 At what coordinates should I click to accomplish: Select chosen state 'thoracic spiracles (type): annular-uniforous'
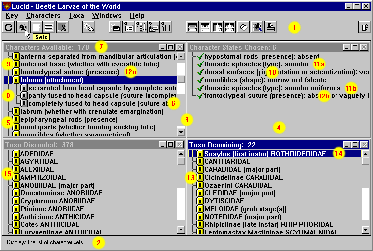coord(272,88)
